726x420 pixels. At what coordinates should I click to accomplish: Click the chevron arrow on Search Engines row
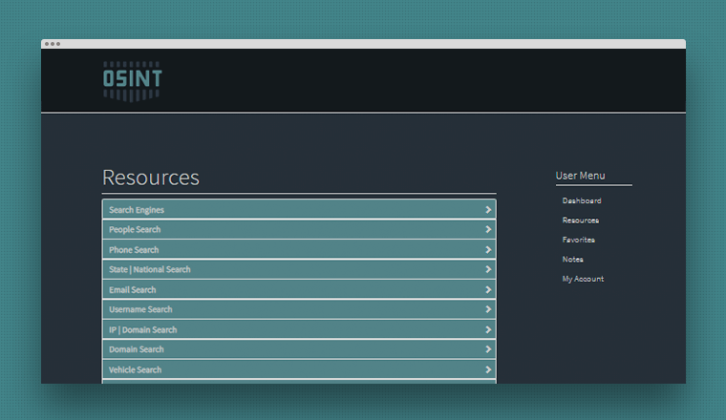pyautogui.click(x=488, y=210)
